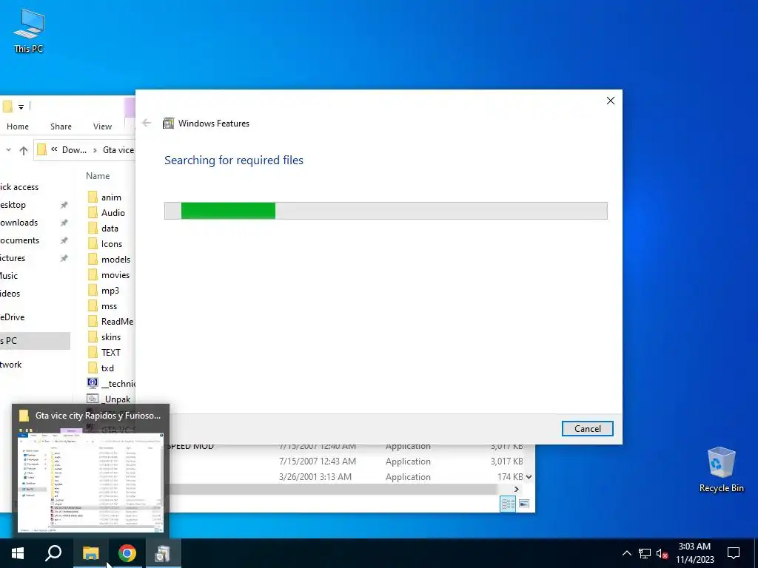Click quick access toolbar dropdown arrow
This screenshot has width=758, height=568.
pos(21,106)
